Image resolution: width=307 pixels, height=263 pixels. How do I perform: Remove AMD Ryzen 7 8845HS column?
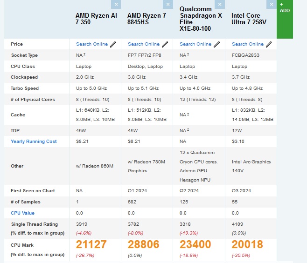[x=168, y=4]
